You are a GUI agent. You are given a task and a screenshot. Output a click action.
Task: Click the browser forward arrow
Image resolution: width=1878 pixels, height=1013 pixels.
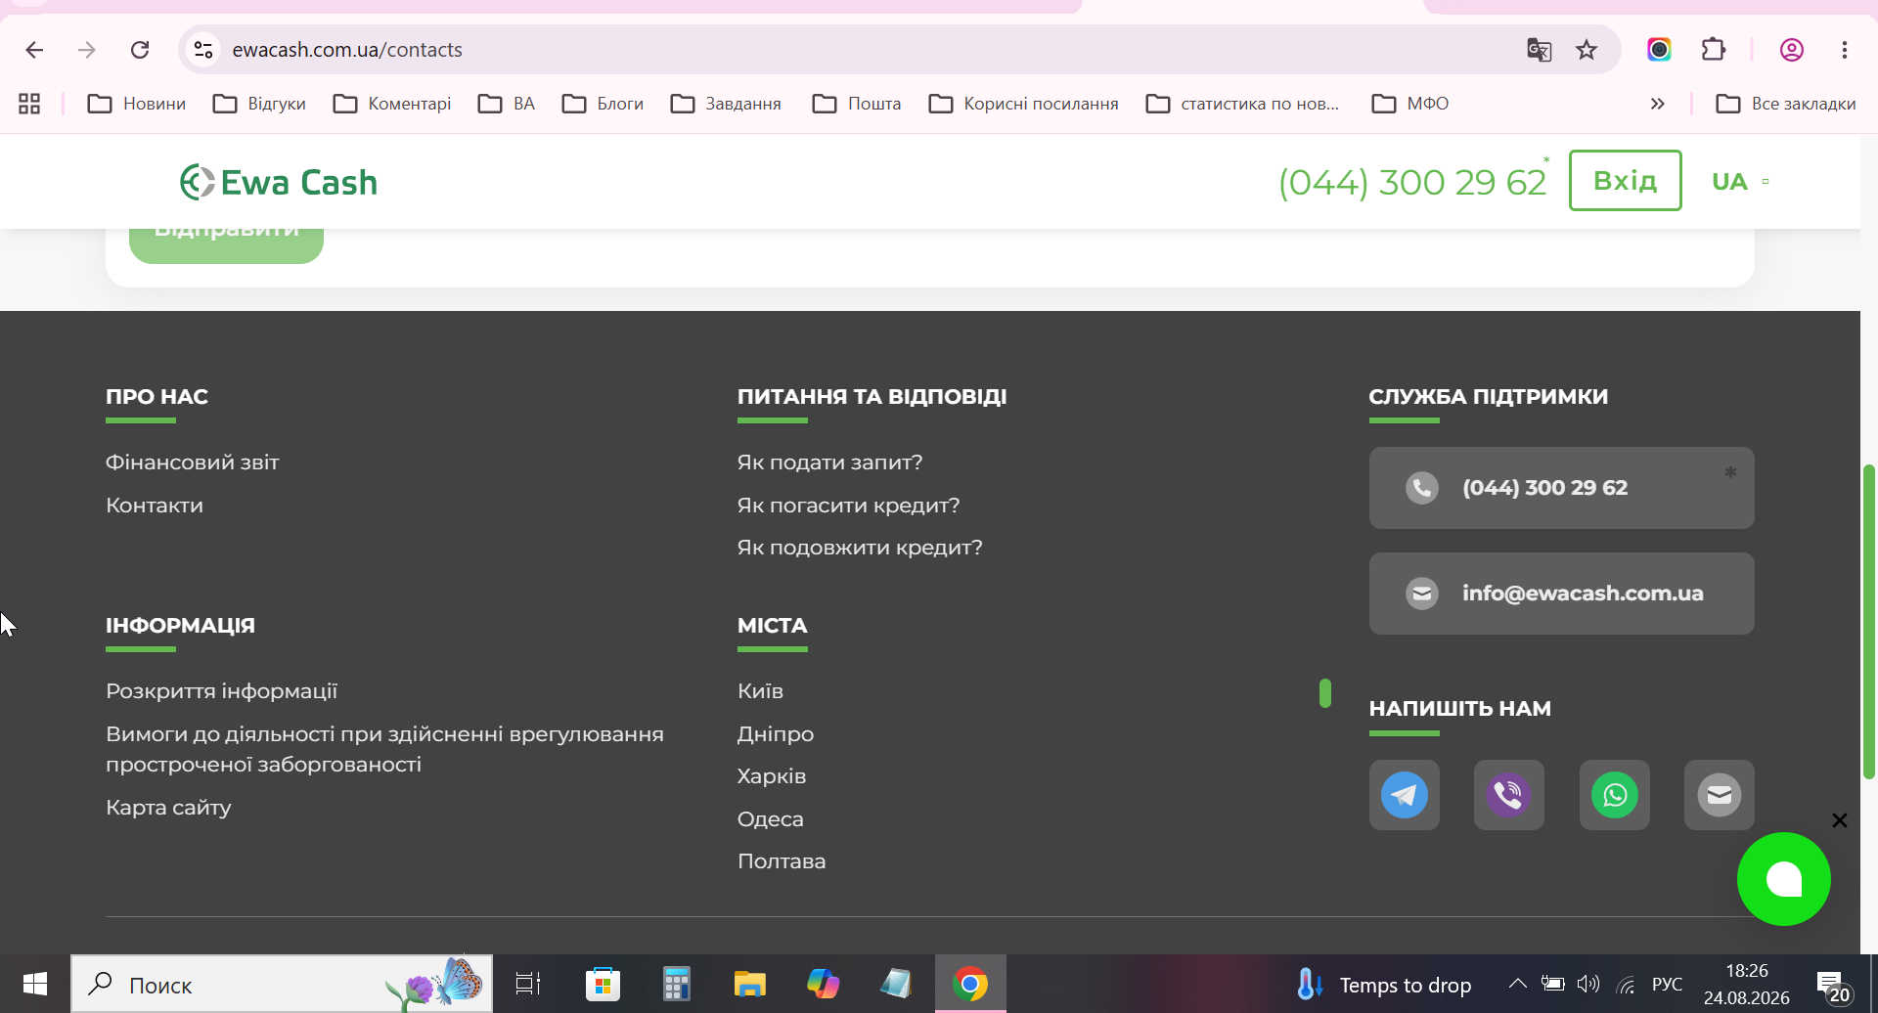pos(87,50)
